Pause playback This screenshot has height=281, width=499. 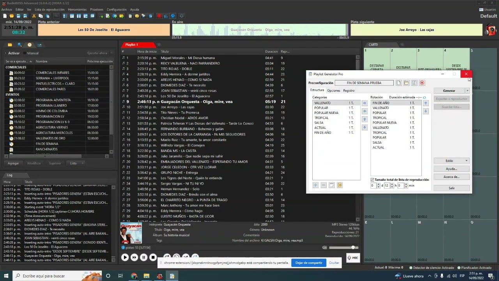coord(143,257)
